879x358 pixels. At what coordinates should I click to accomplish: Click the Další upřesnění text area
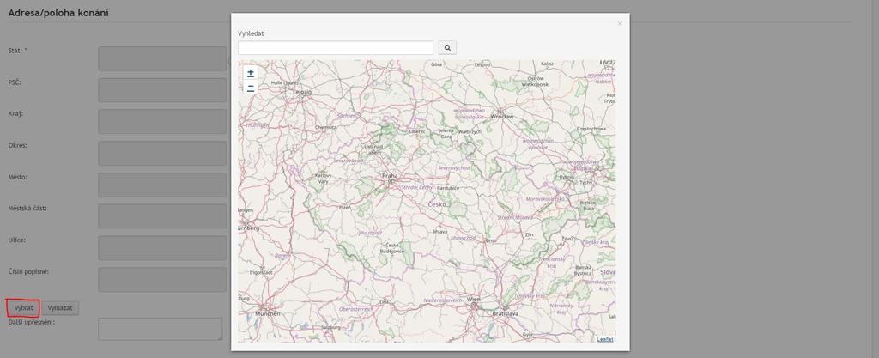(161, 329)
